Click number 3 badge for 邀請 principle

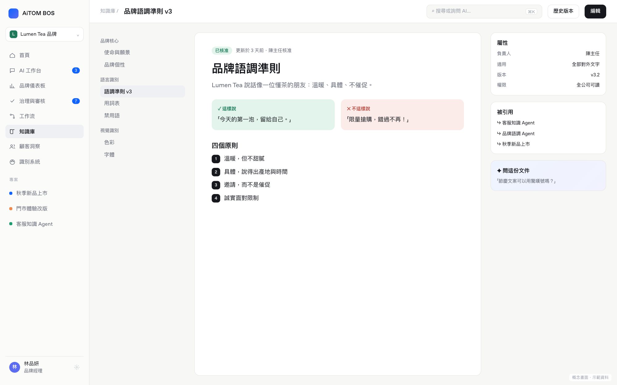point(216,185)
